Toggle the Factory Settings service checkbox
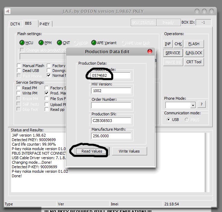222x212 pixels. (x=46, y=88)
